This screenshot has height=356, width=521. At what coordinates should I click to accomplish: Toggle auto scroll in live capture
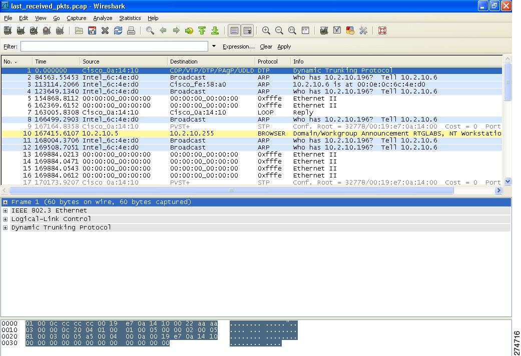[x=247, y=31]
